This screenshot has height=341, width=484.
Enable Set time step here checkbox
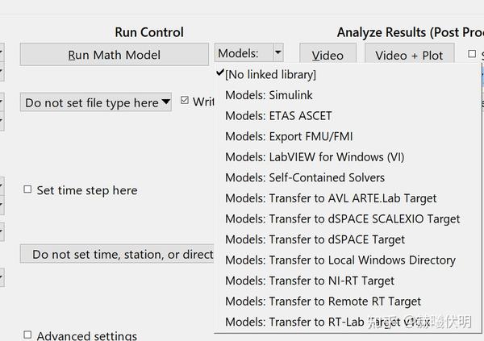tap(28, 190)
